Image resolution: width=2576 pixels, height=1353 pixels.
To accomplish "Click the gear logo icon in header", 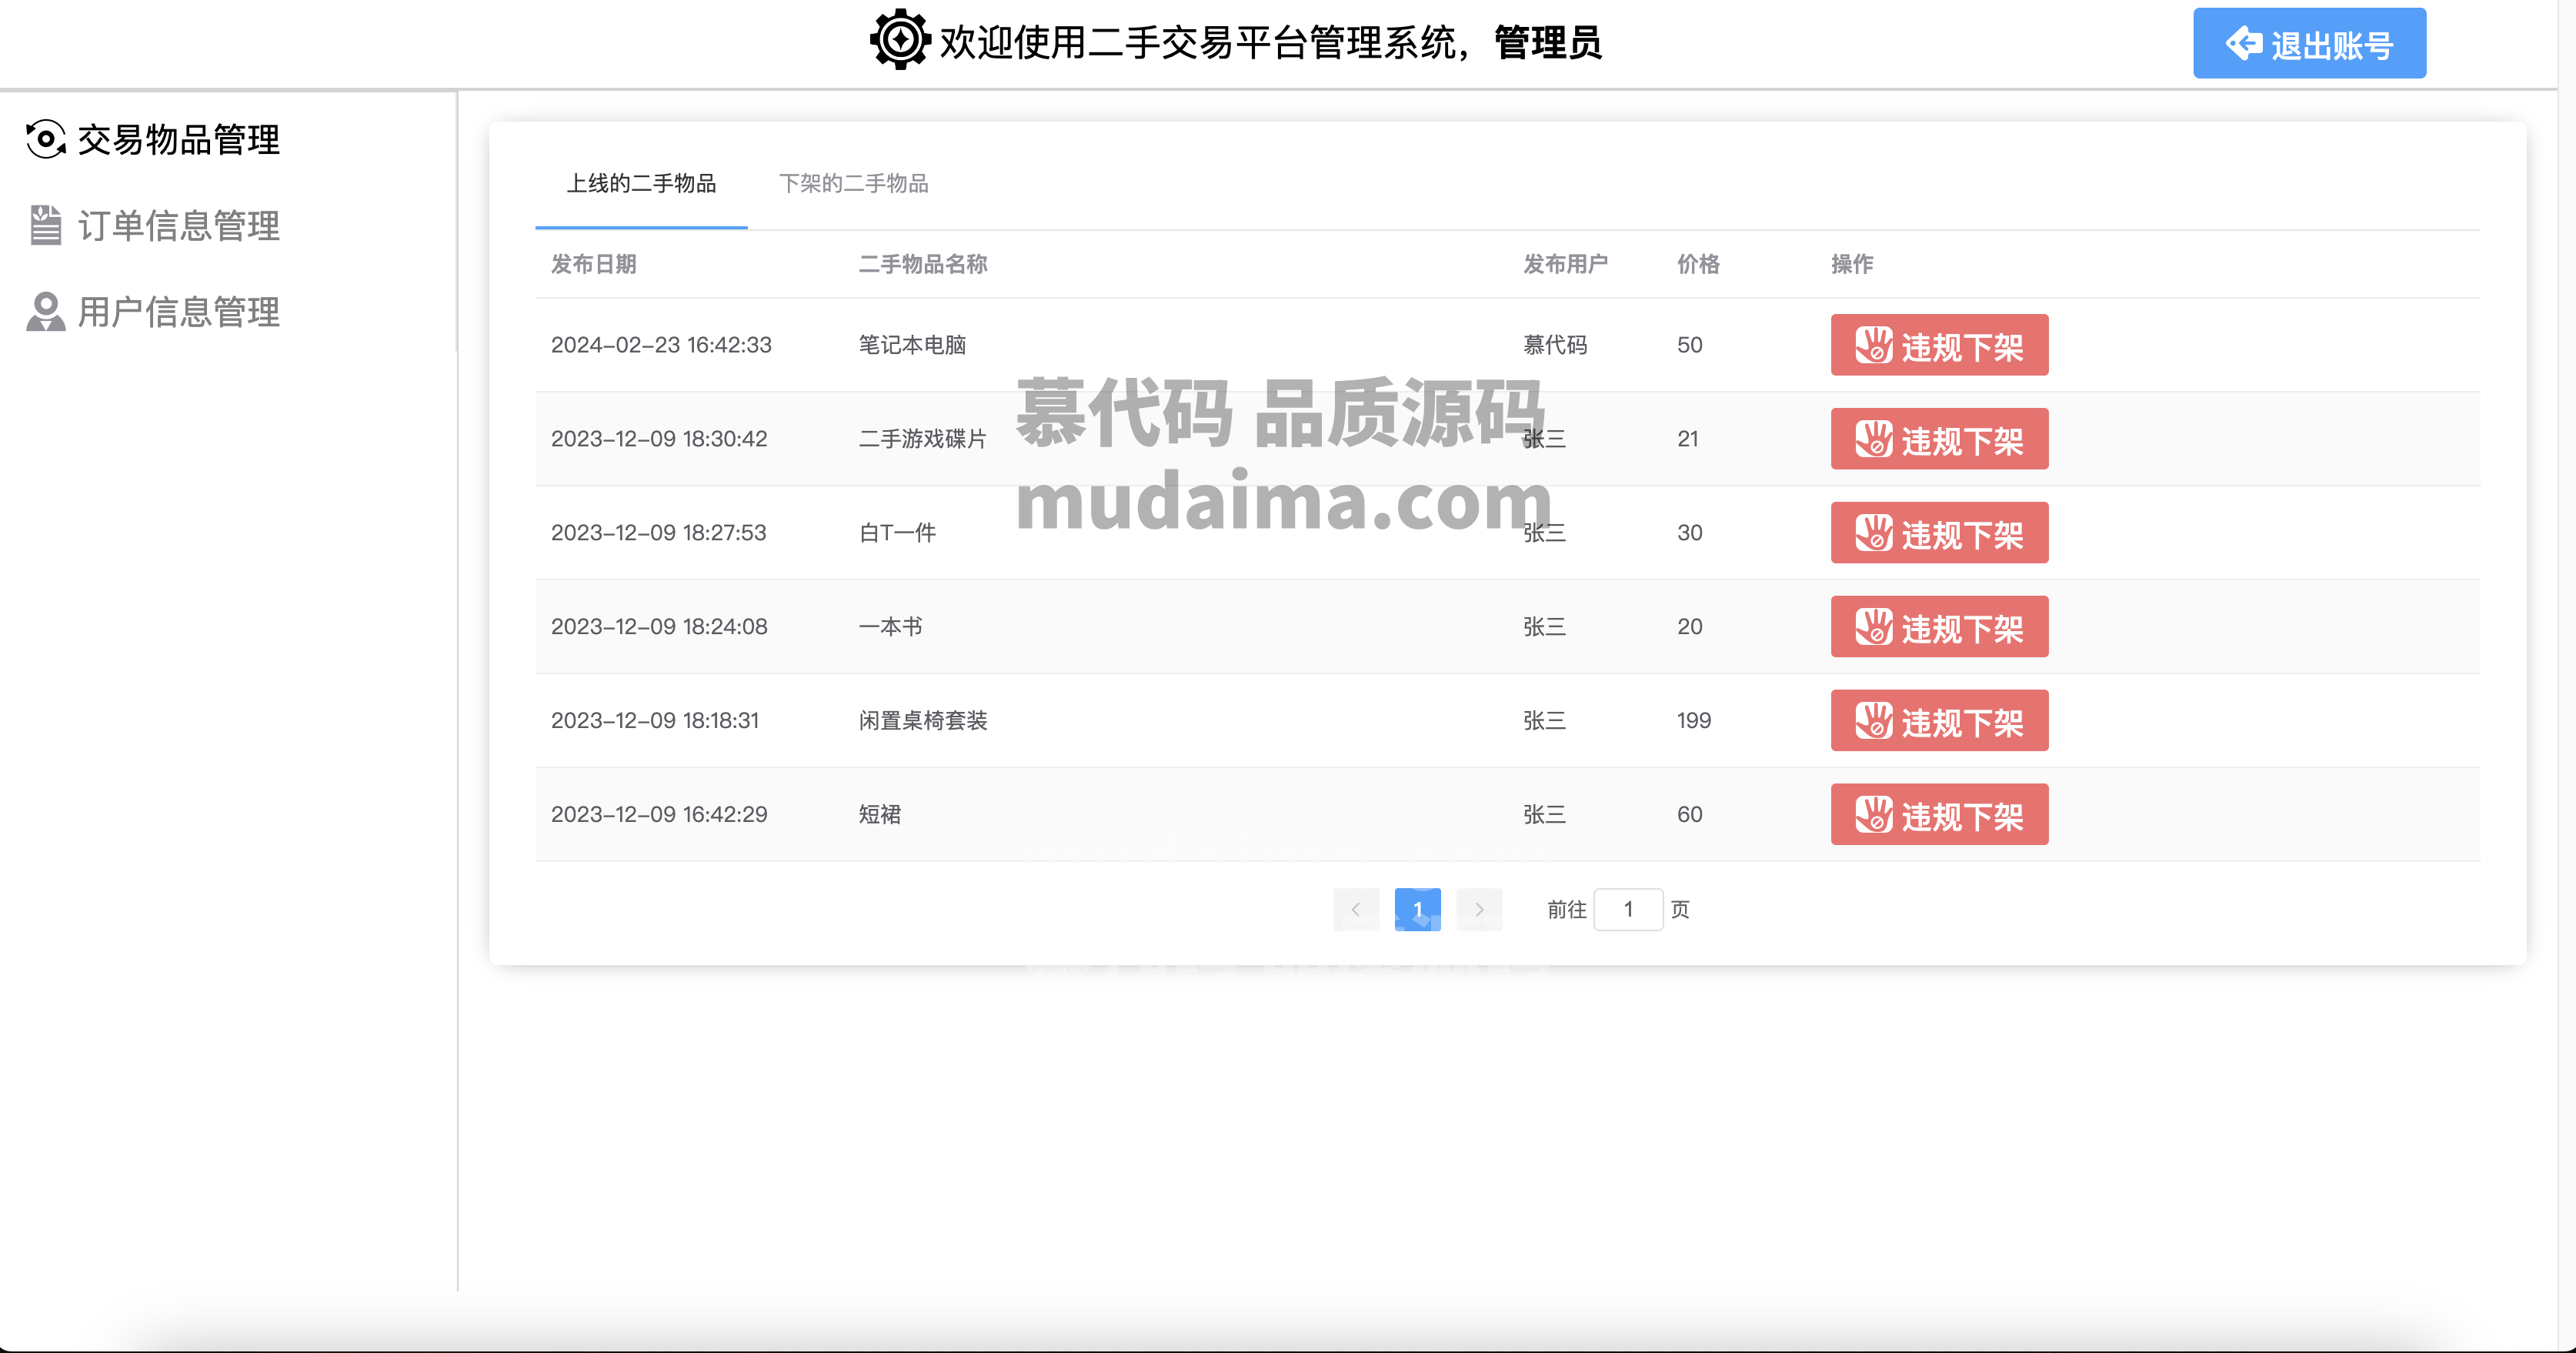I will [900, 40].
